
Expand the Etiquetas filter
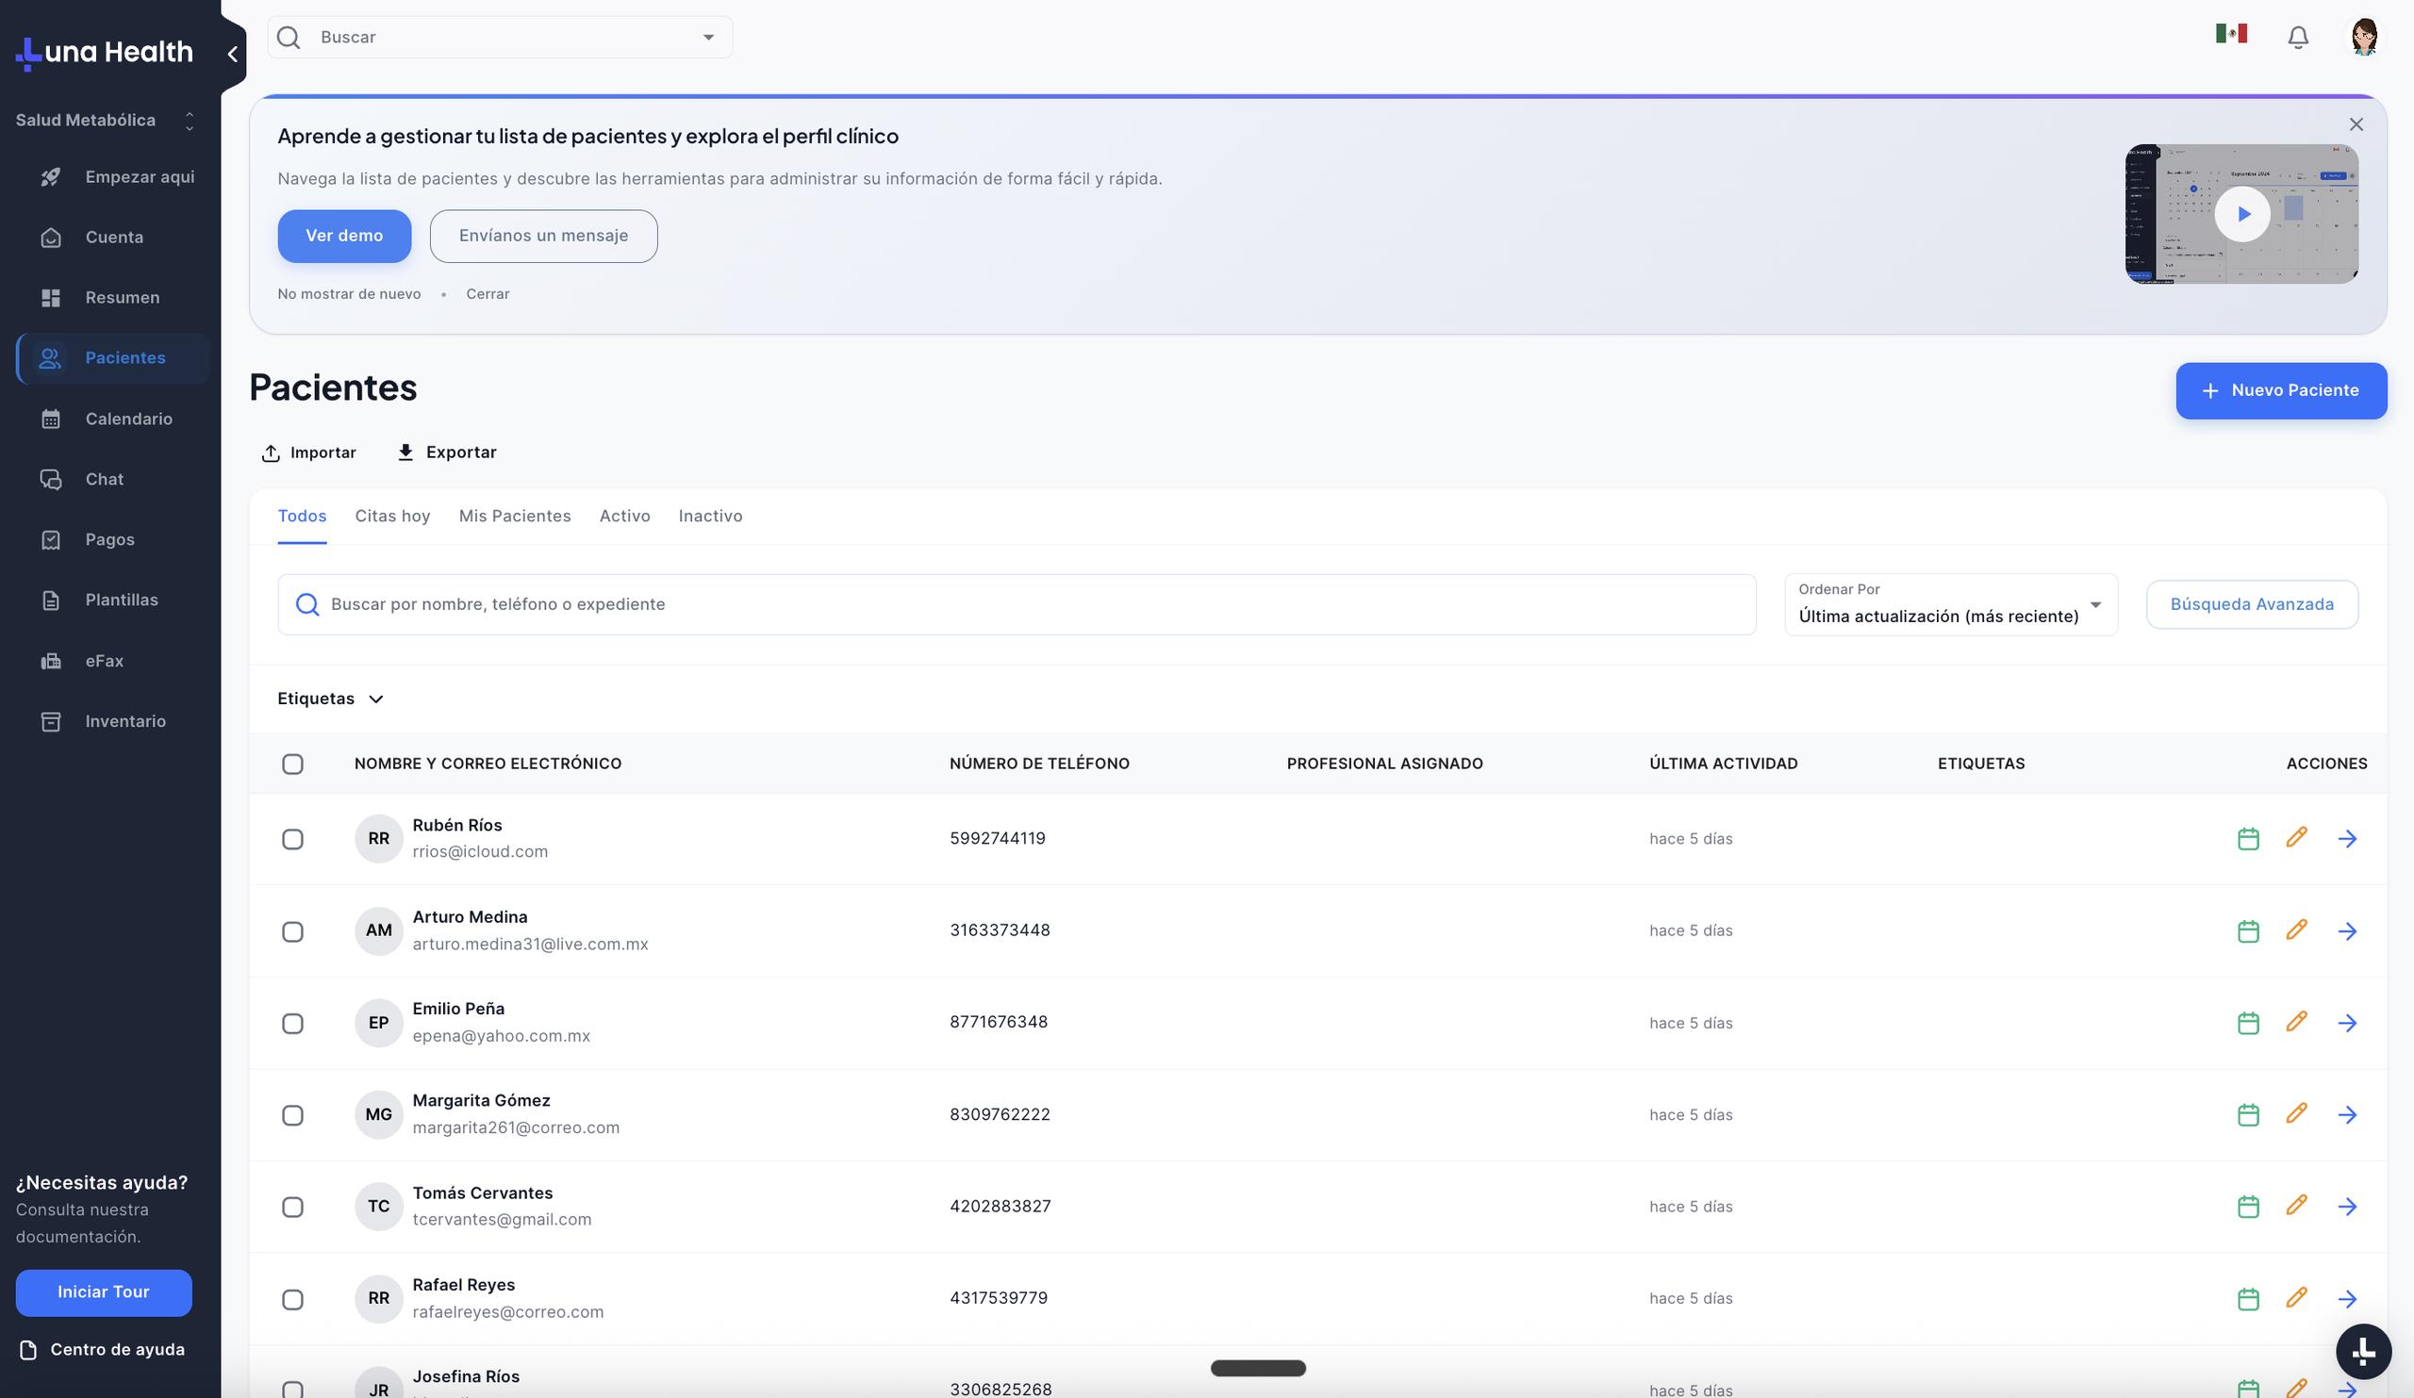click(330, 699)
